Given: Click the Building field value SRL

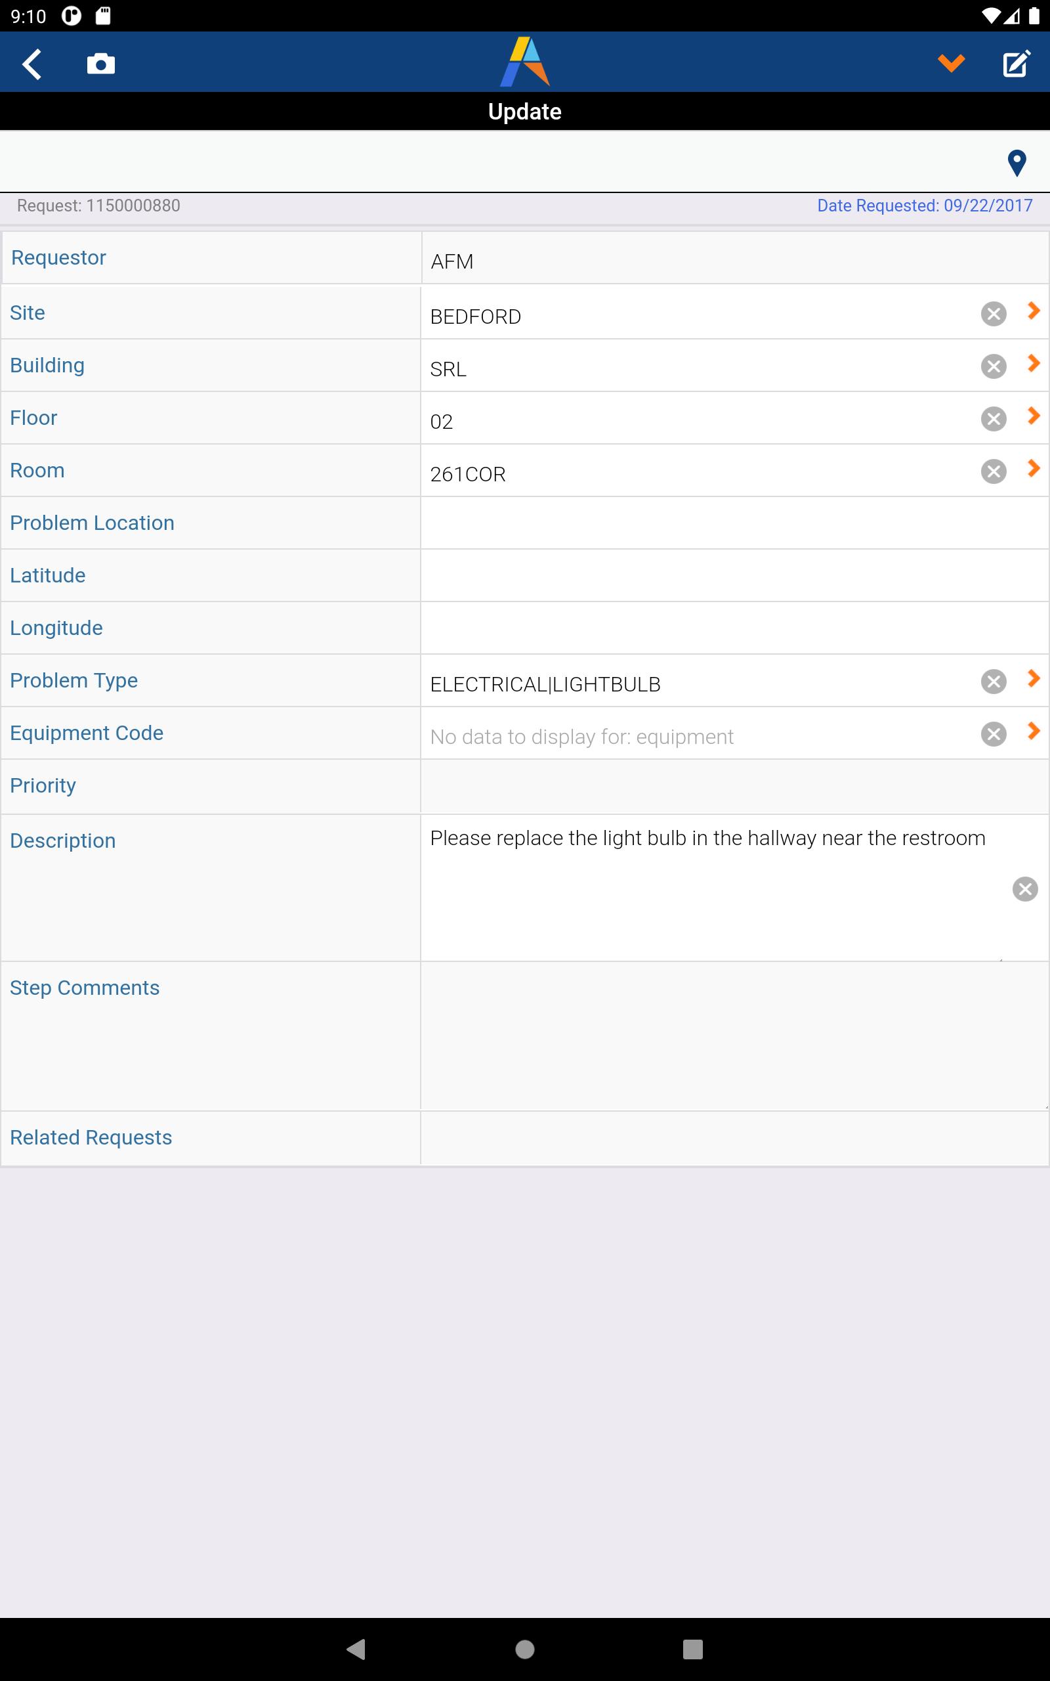Looking at the screenshot, I should click(x=448, y=370).
